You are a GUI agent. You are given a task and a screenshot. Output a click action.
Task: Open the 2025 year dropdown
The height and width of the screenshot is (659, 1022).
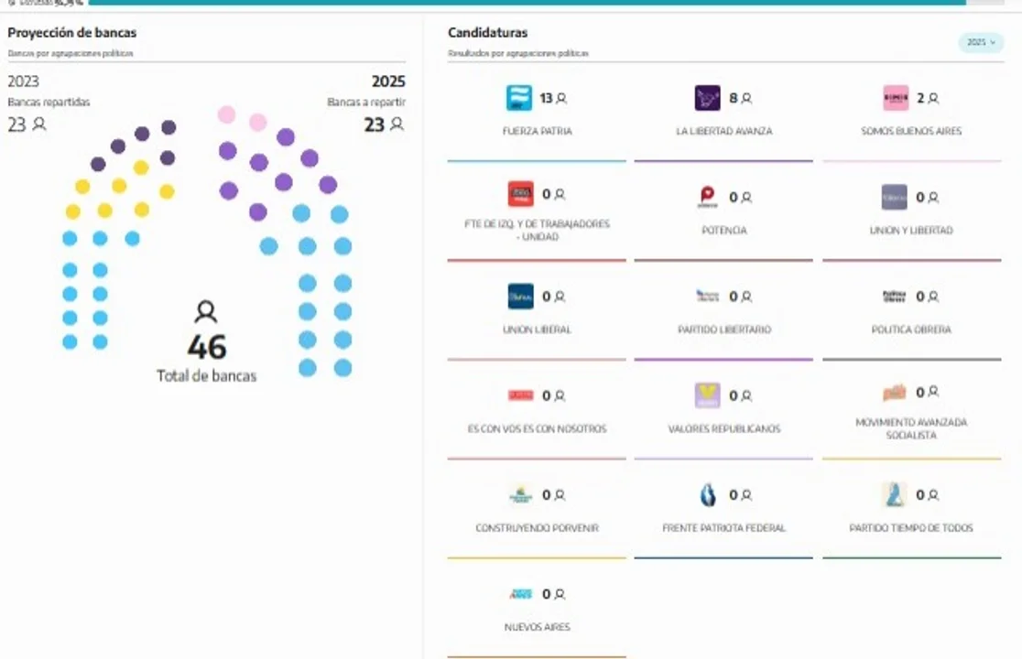click(981, 42)
